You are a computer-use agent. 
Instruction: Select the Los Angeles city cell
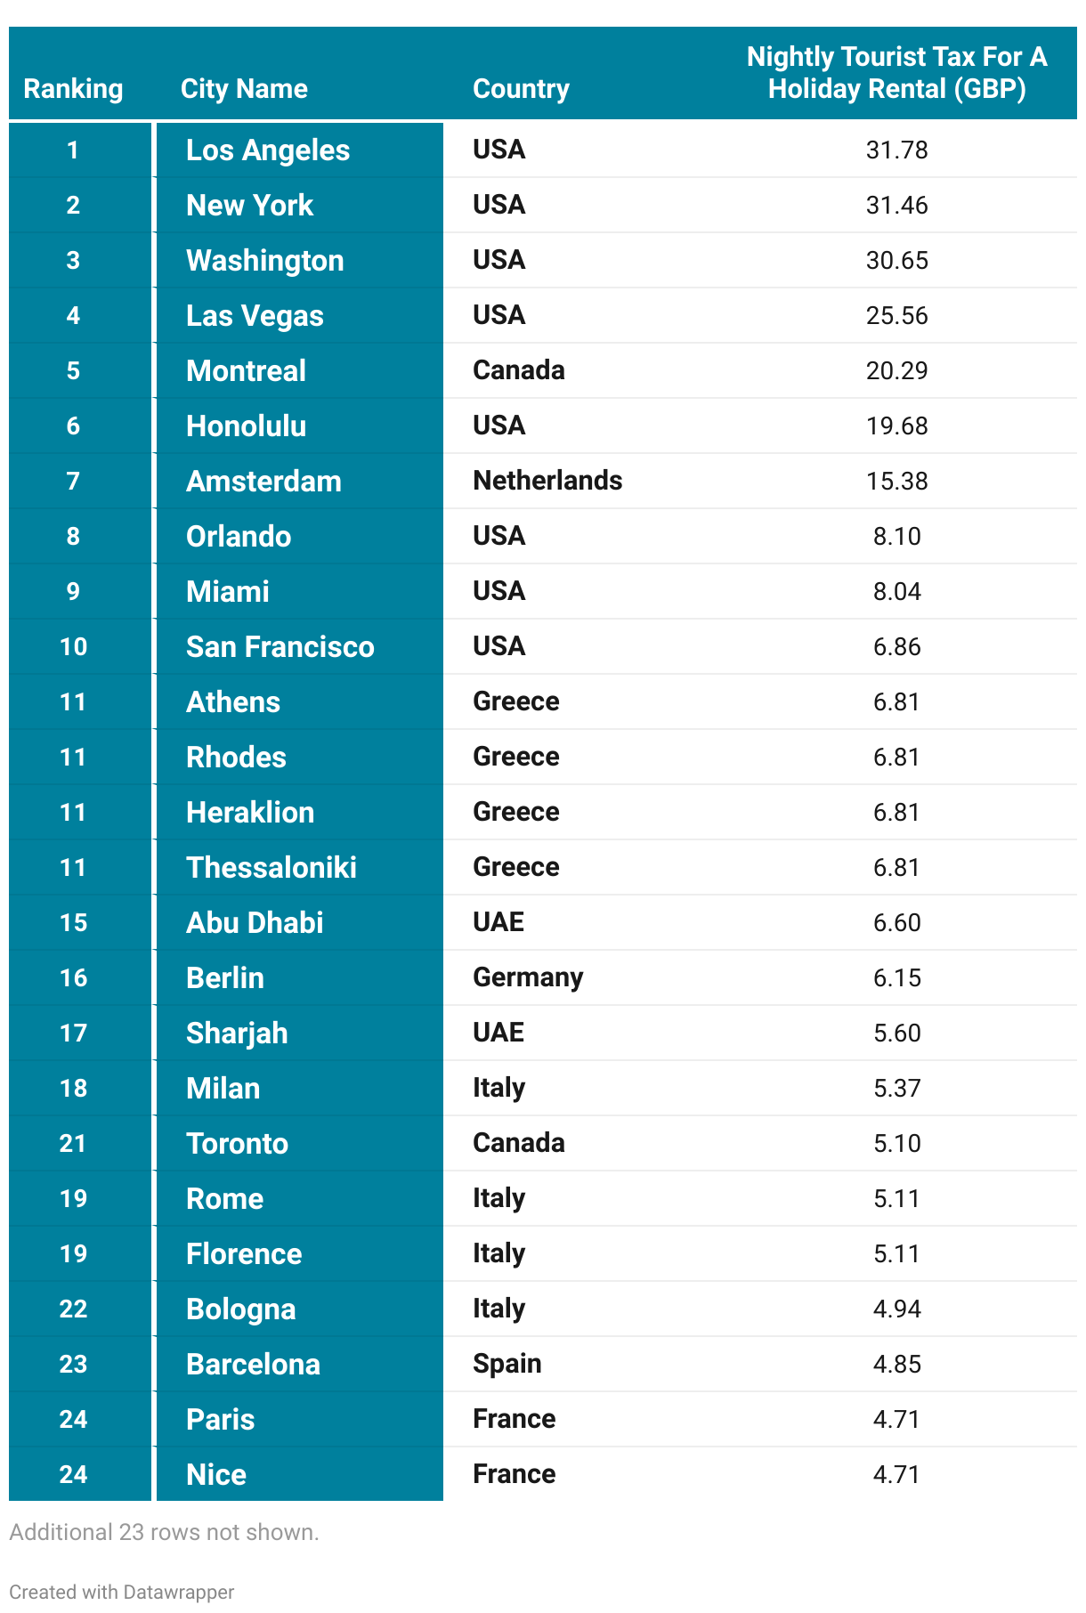[x=268, y=150]
